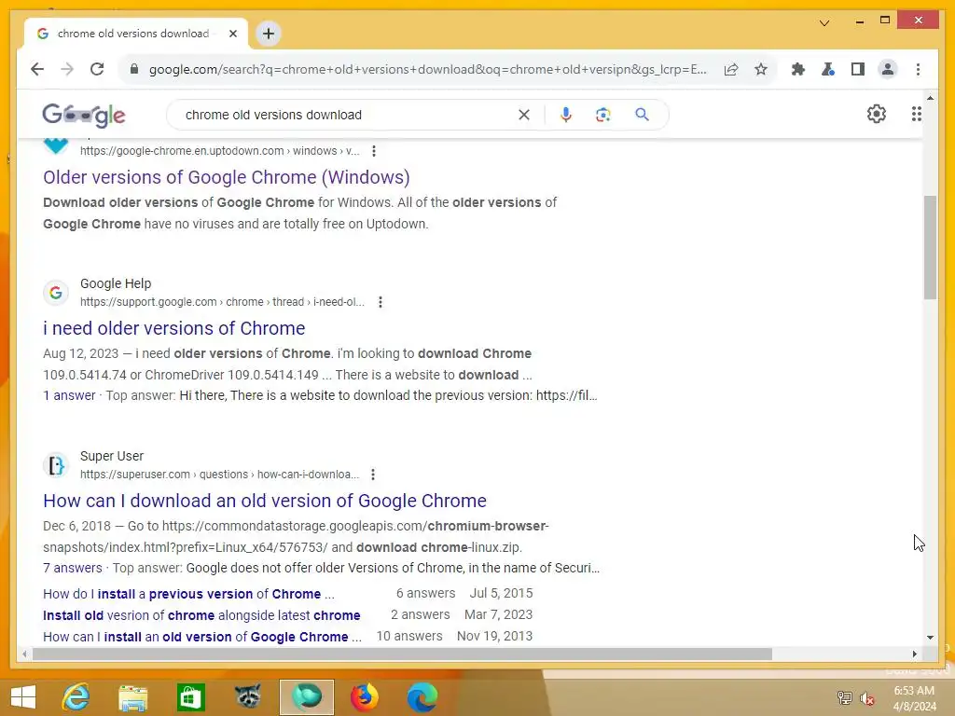Viewport: 955px width, 716px height.
Task: Open the taskbar clock showing 6:53 AM
Action: tap(914, 698)
